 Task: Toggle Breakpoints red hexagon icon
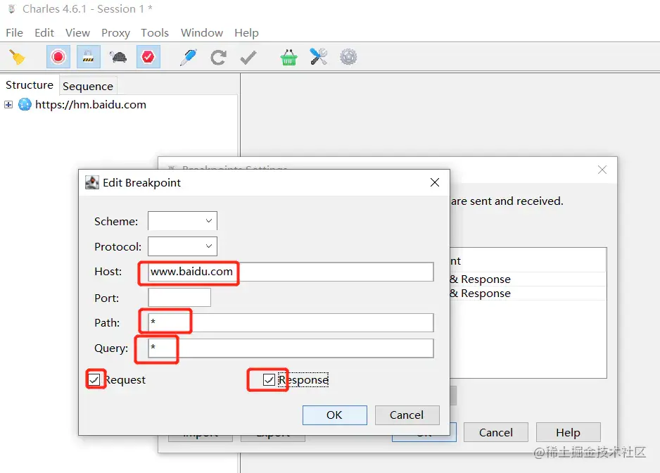point(148,57)
